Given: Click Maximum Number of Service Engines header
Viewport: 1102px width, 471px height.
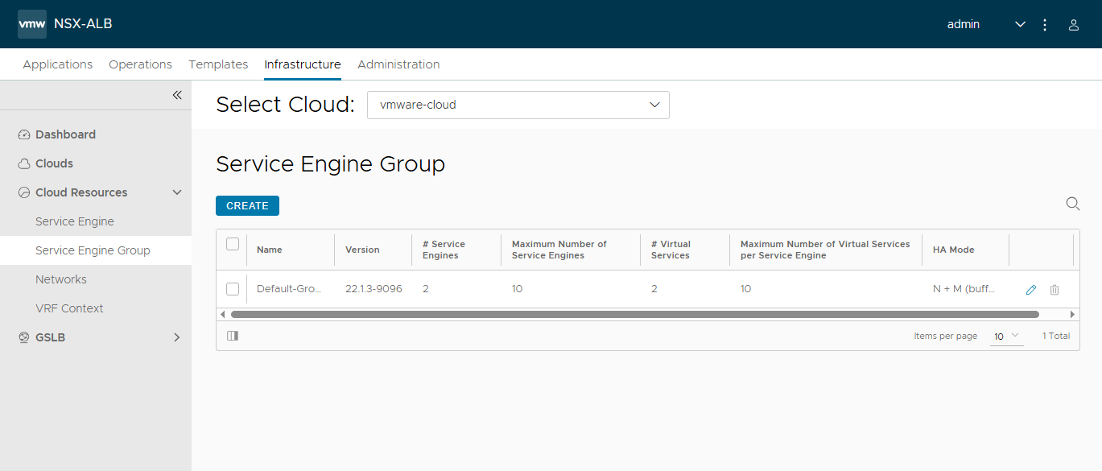Looking at the screenshot, I should 559,250.
